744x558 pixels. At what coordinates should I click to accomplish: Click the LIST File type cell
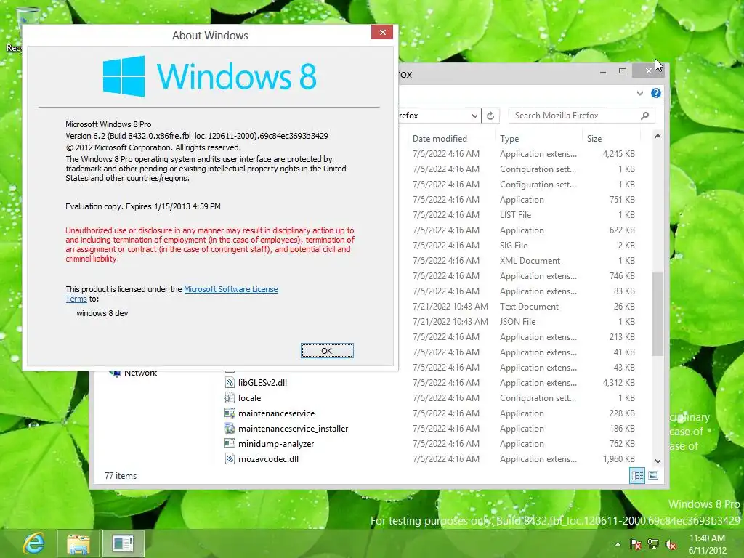pos(515,215)
